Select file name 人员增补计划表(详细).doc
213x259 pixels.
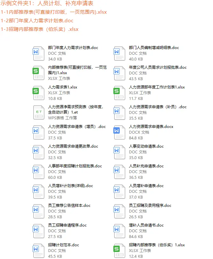coord(71,186)
